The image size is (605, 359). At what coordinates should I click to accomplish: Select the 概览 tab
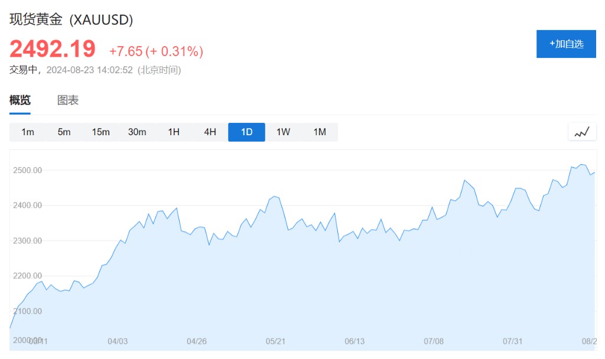tap(20, 100)
